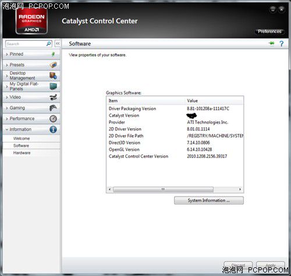
Task: Select the Provider row
Action: pyautogui.click(x=175, y=122)
